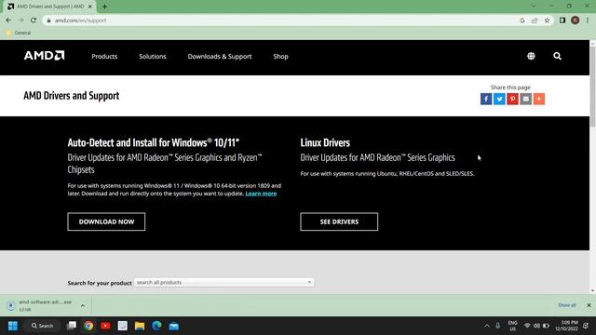
Task: Open Windows Start menu
Action: point(13,326)
